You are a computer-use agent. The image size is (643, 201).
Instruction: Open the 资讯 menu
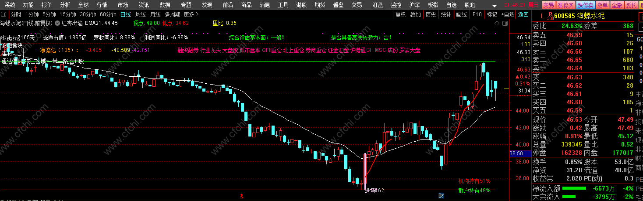(143, 5)
